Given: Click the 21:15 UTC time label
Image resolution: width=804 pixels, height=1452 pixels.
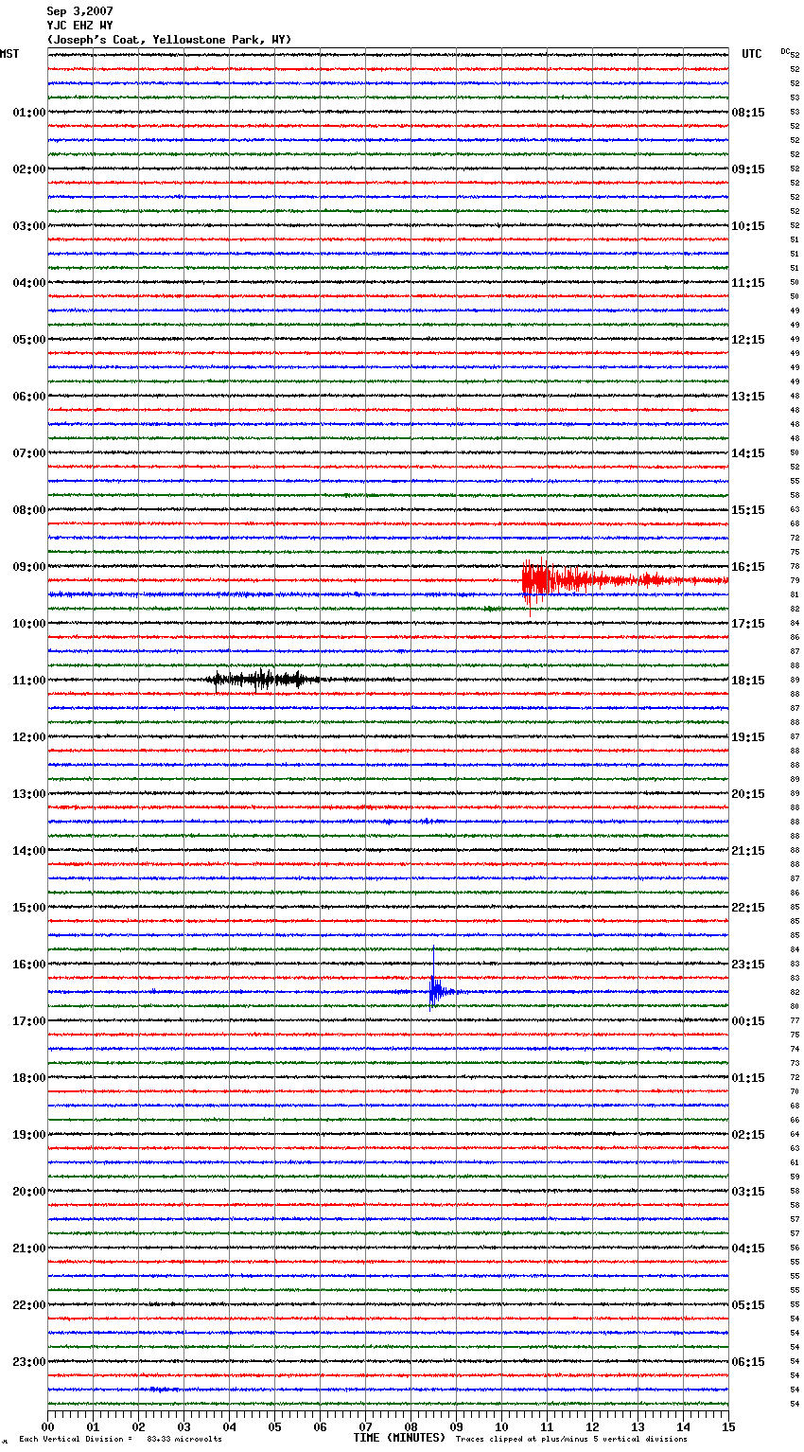Looking at the screenshot, I should click(x=748, y=851).
